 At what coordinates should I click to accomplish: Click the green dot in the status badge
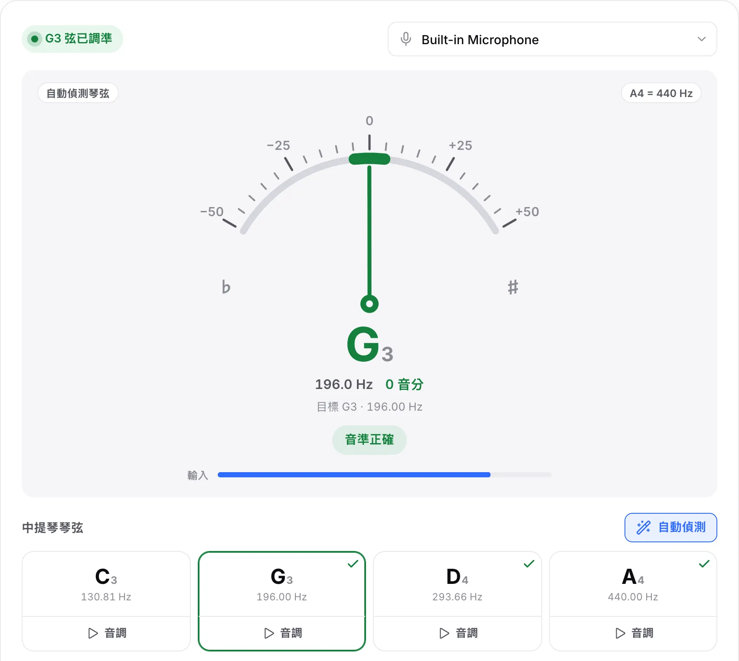(x=35, y=39)
